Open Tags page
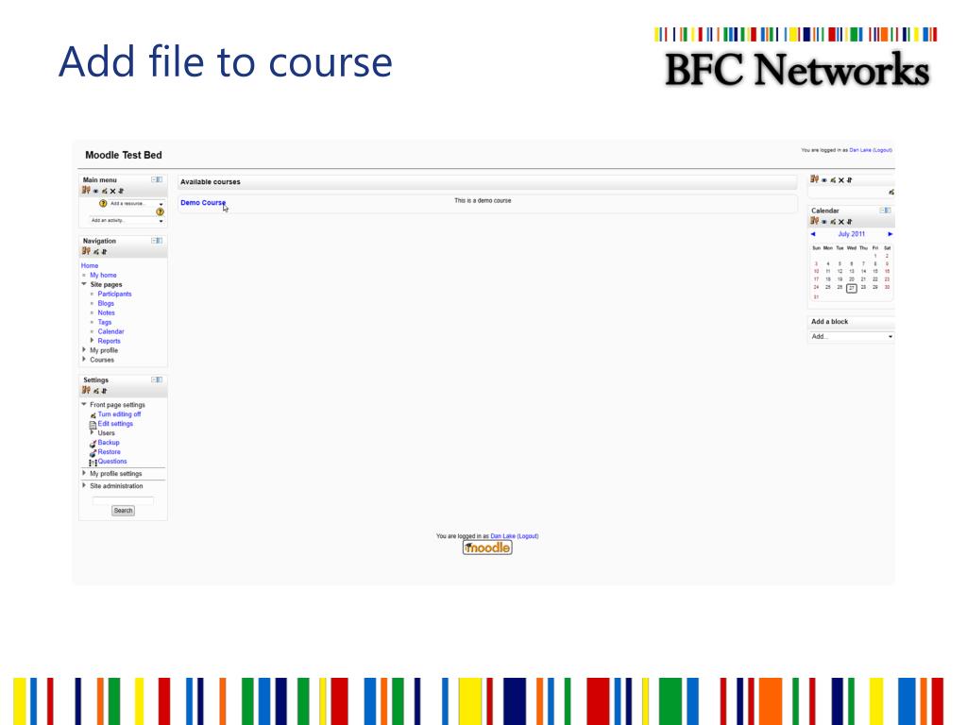 click(x=104, y=322)
